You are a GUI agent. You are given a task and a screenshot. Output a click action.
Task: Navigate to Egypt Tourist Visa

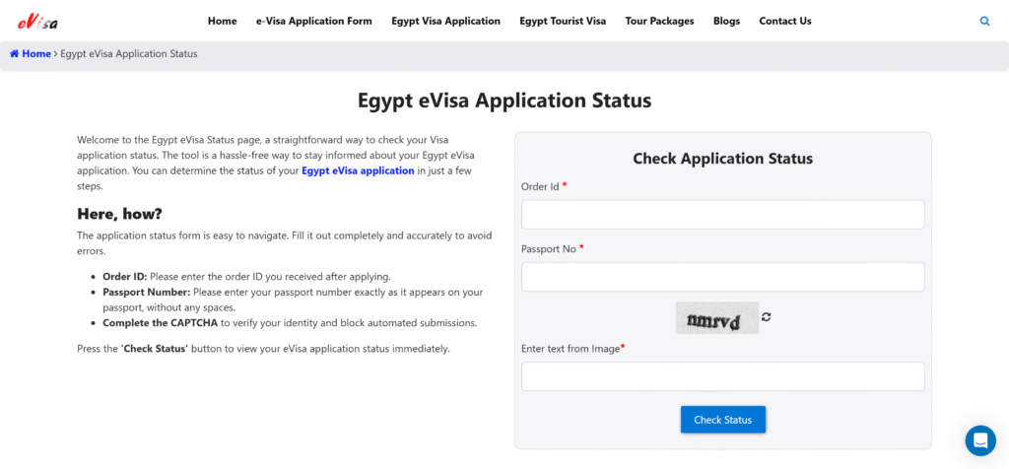pos(563,21)
